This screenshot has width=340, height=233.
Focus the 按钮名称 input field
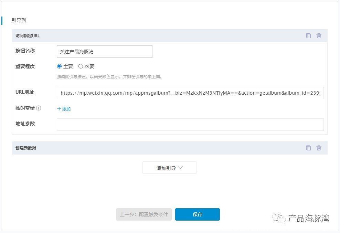pyautogui.click(x=105, y=52)
